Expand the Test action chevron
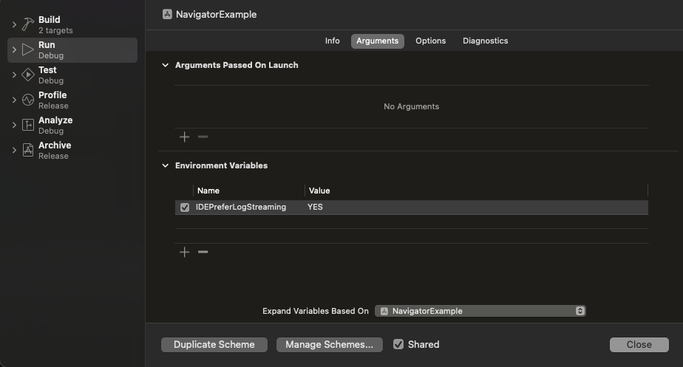683x367 pixels. tap(14, 75)
